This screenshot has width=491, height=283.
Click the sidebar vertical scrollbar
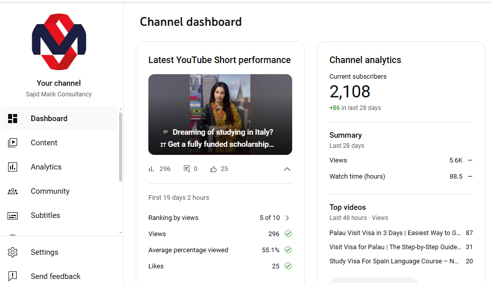121,146
